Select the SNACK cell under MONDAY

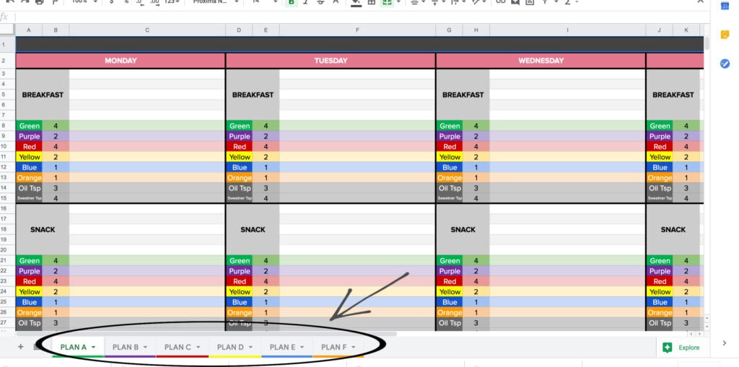(43, 229)
